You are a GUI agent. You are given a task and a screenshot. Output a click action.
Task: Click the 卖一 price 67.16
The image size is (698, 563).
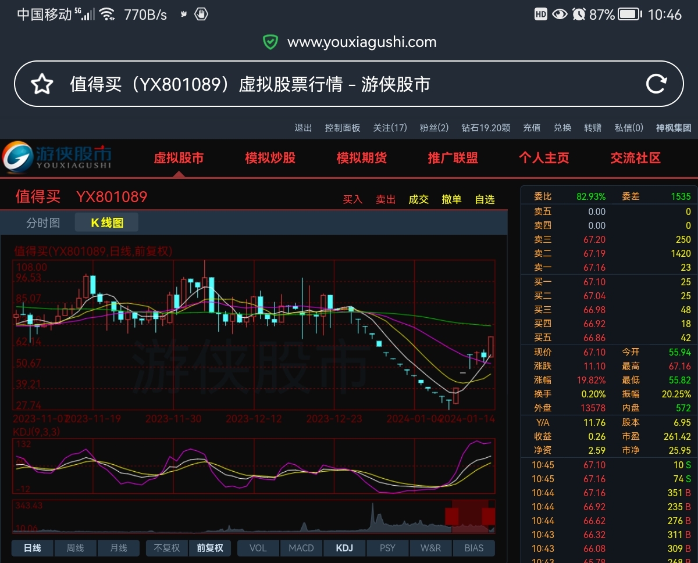tap(594, 267)
